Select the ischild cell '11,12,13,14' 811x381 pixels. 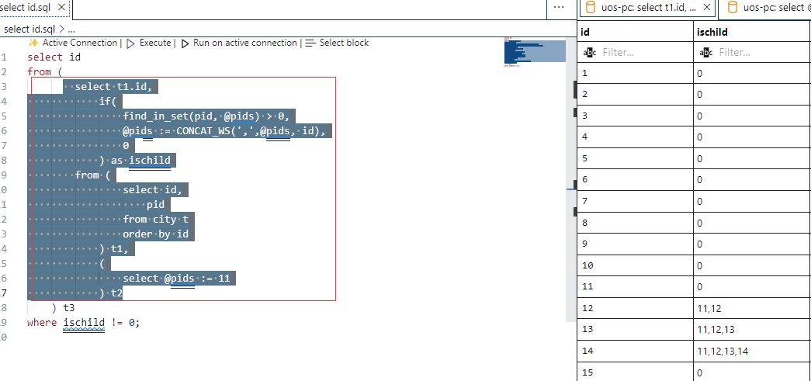coord(753,351)
